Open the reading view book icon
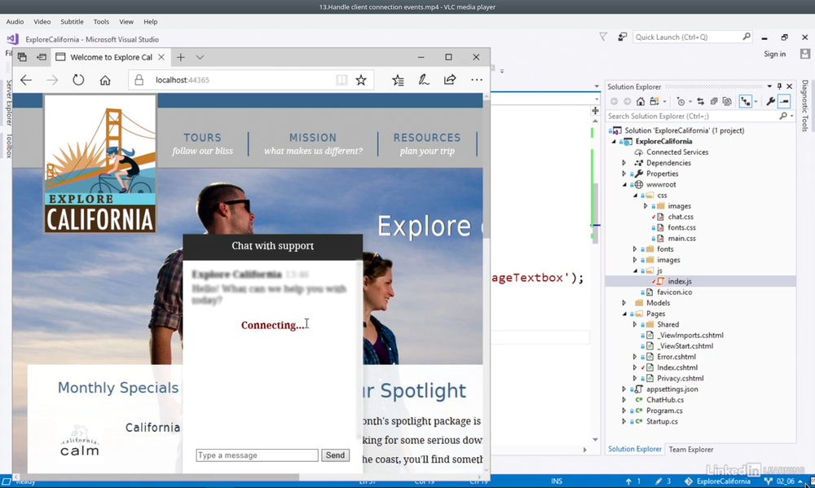Screen dimensions: 815x488 tap(341, 80)
